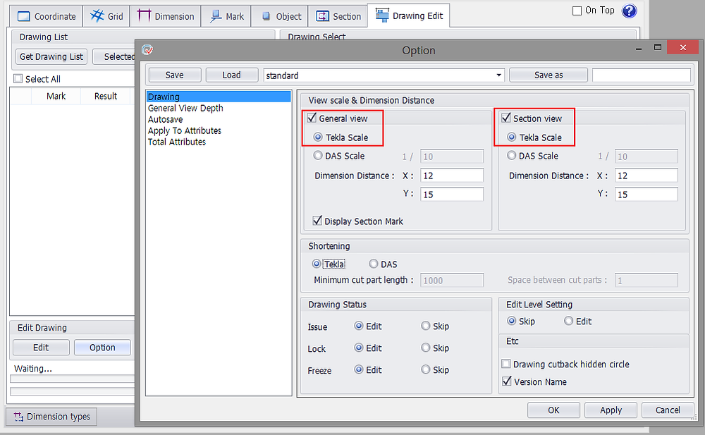Select Edit in Edit Level Setting

click(x=568, y=321)
